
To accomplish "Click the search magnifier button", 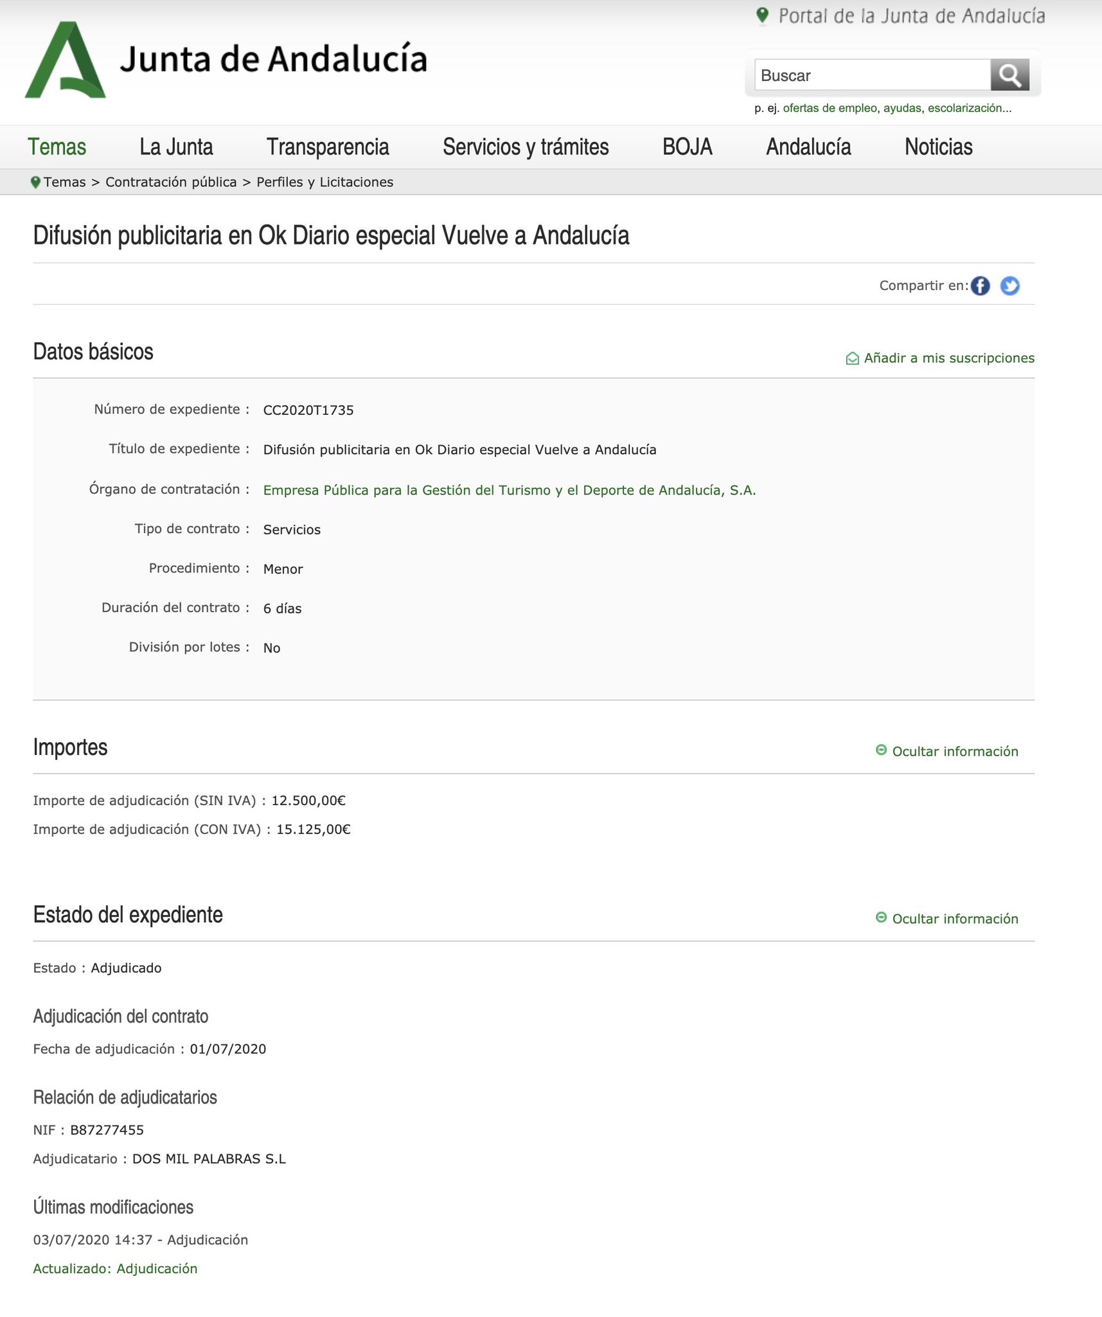I will tap(1009, 75).
